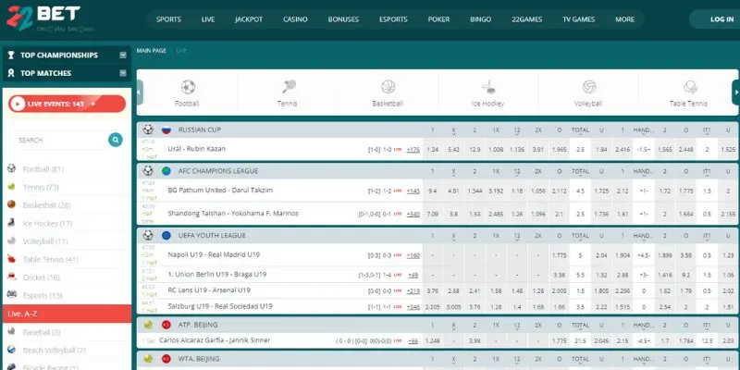
Task: Open the Poker menu item
Action: (438, 19)
